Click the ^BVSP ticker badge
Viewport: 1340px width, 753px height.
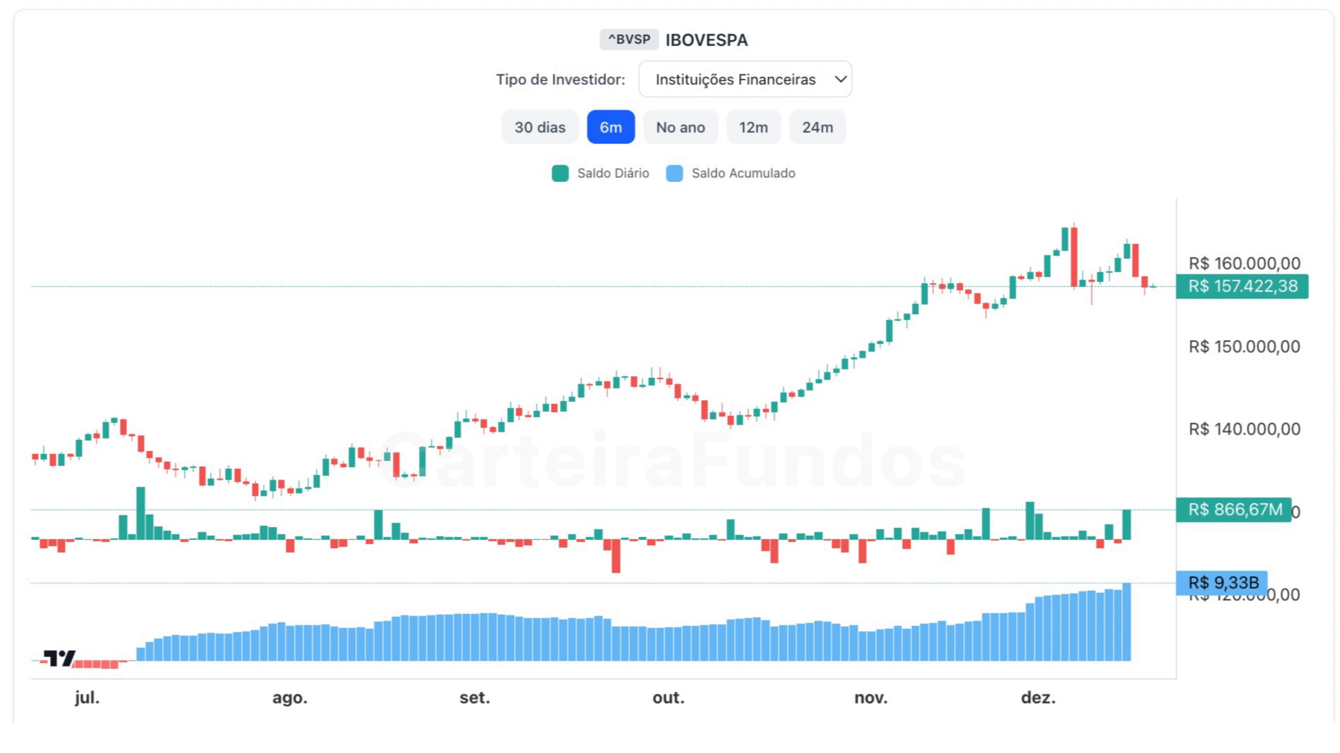(x=629, y=40)
